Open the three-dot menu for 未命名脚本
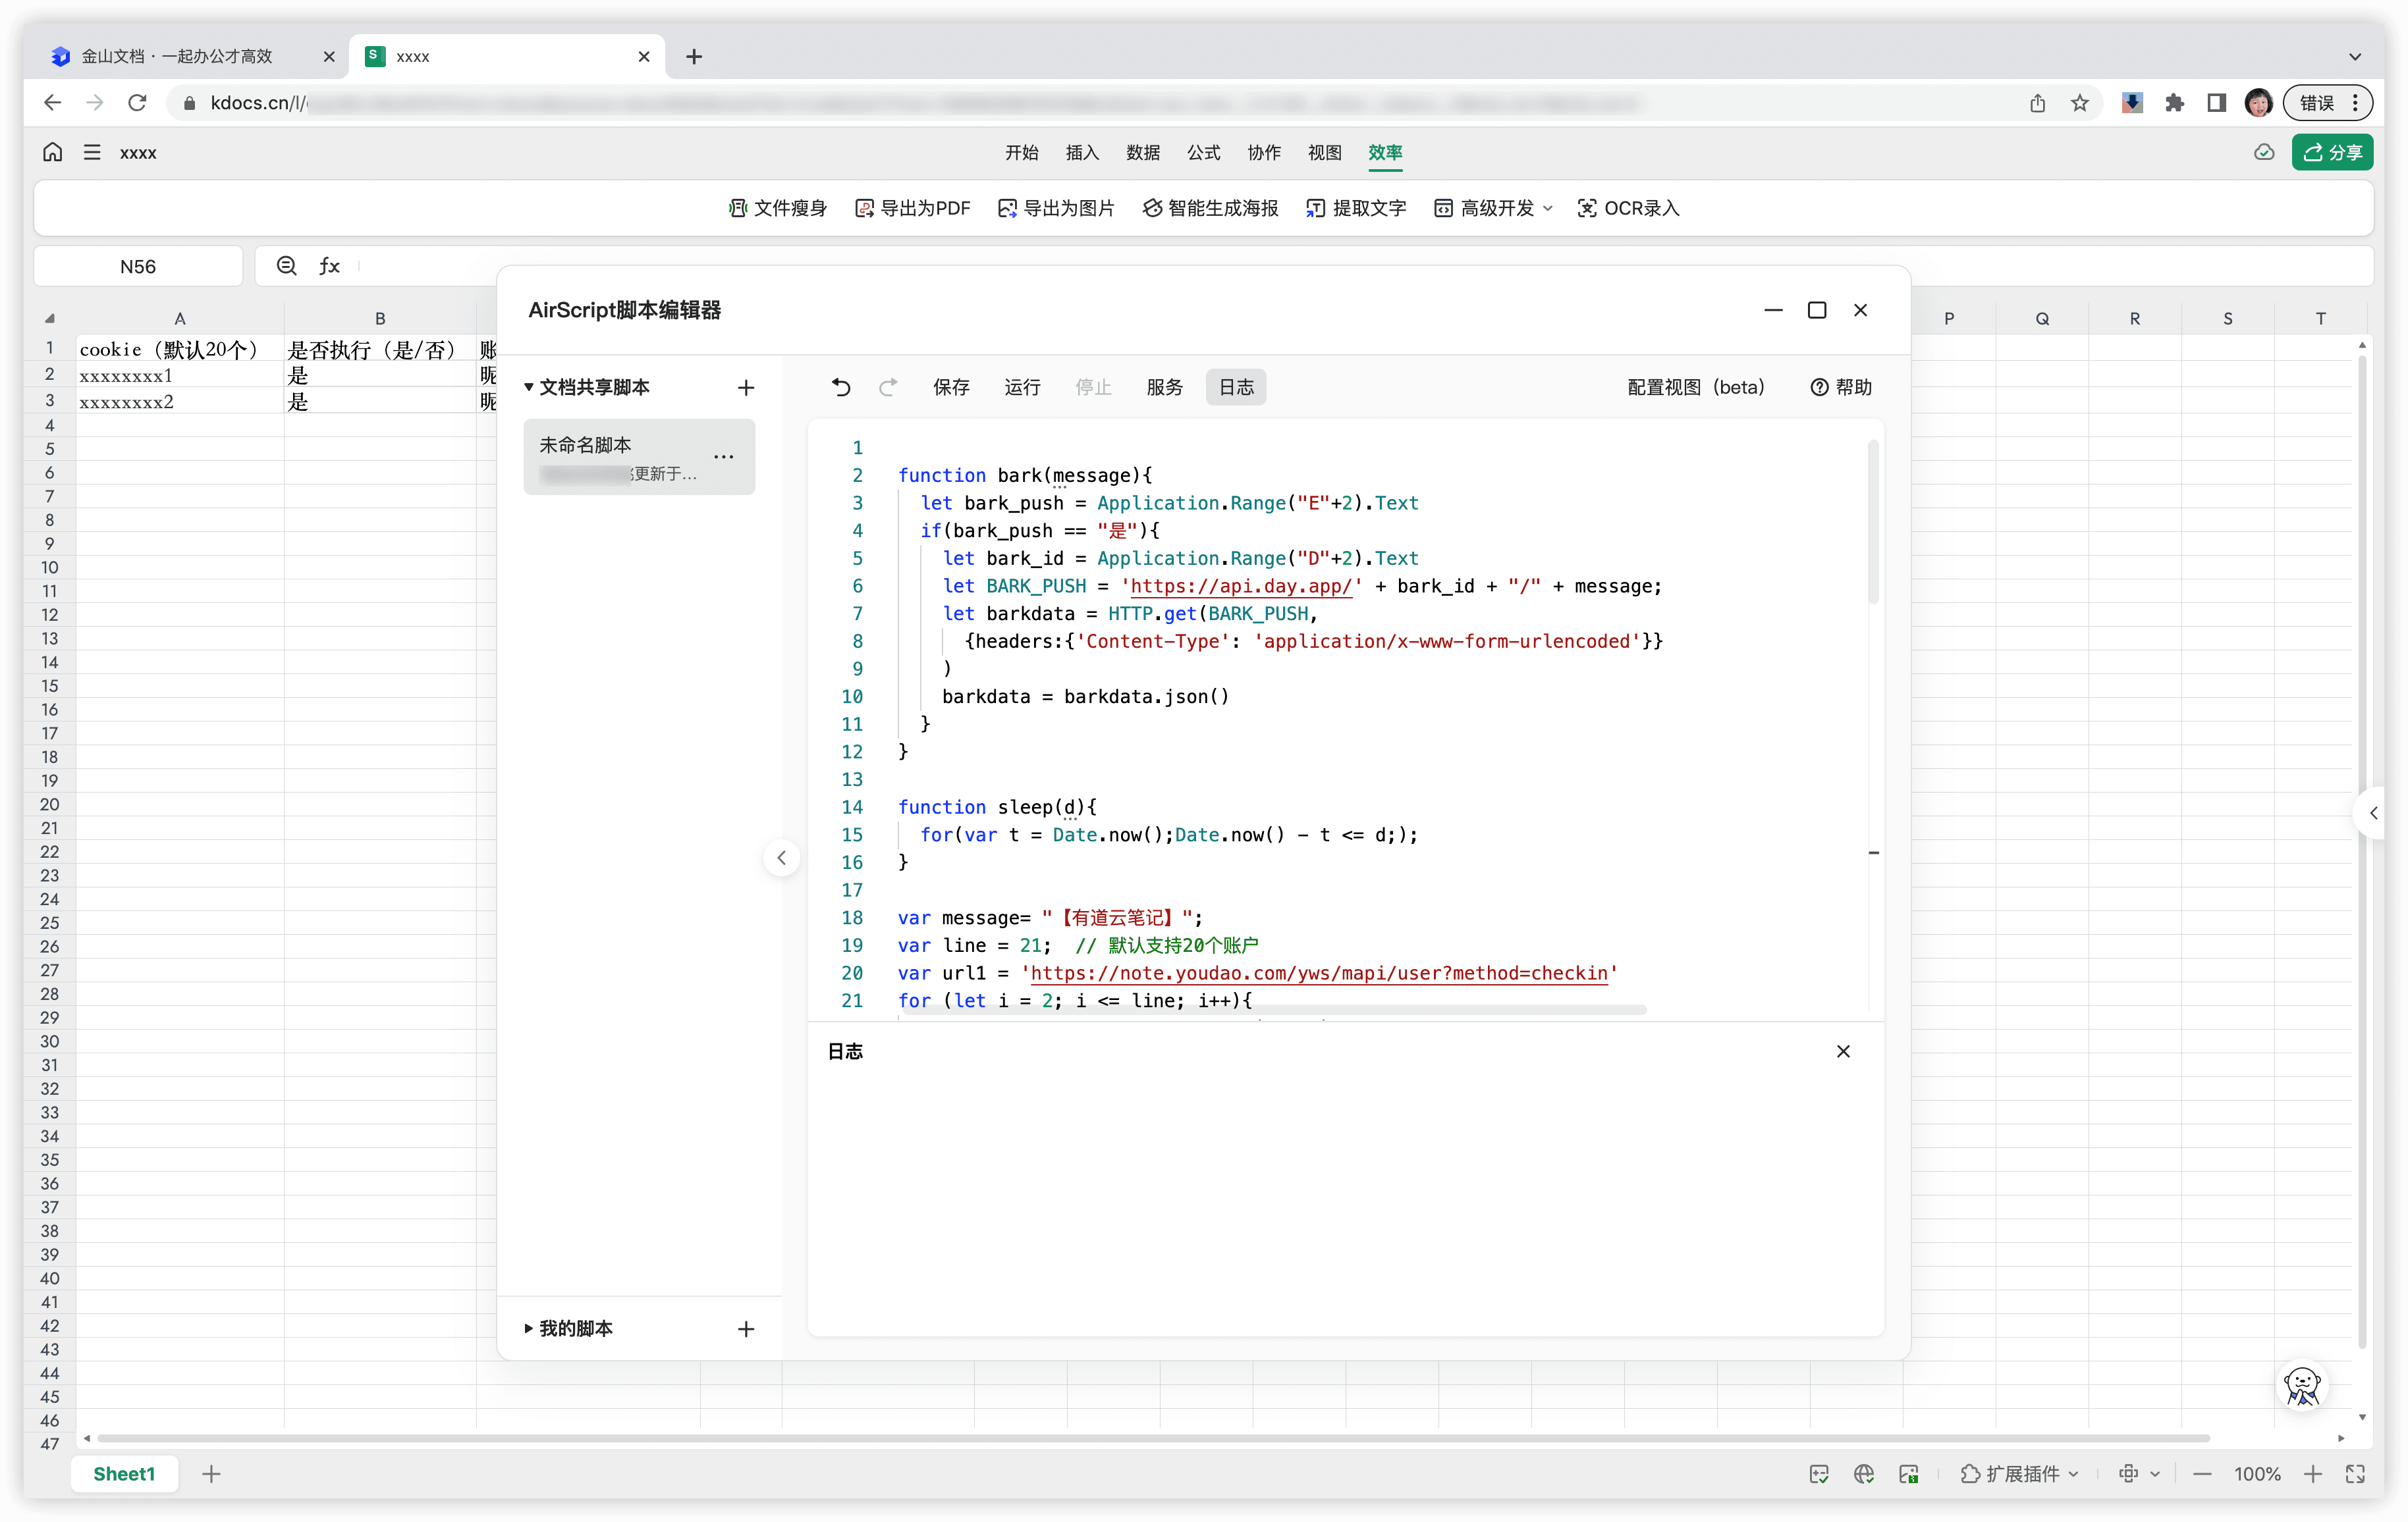Viewport: 2408px width, 1522px height. point(724,457)
